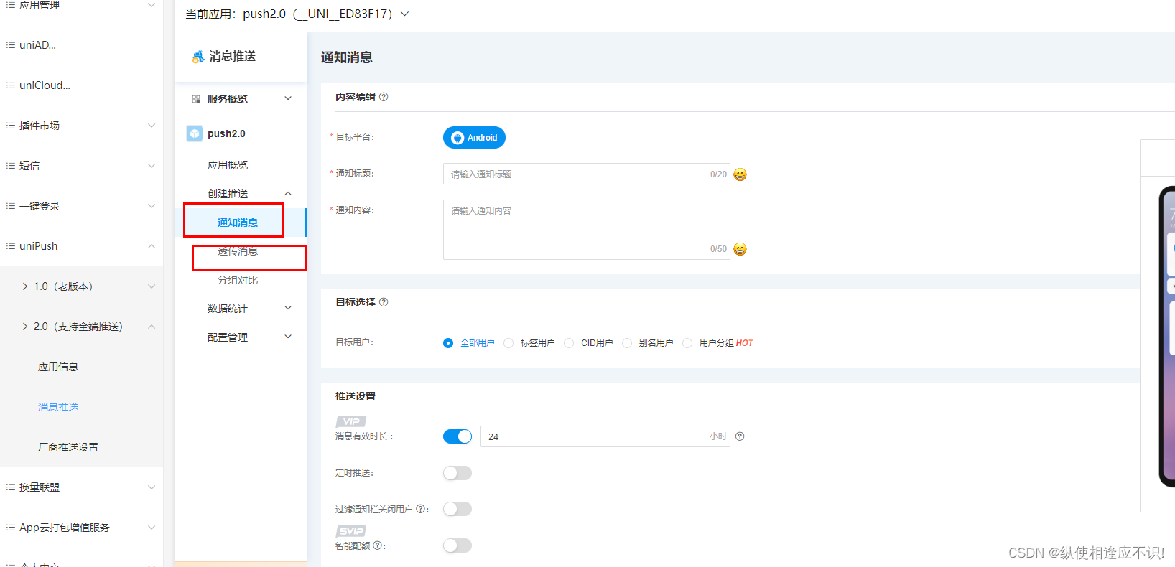1175x567 pixels.
Task: Enable the 智能配额 switch
Action: 458,545
